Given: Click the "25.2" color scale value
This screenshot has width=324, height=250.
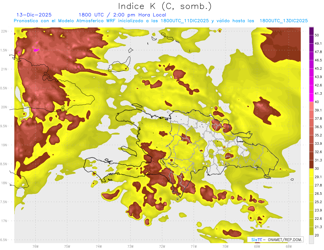Looking at the screenshot, I should (x=318, y=202).
